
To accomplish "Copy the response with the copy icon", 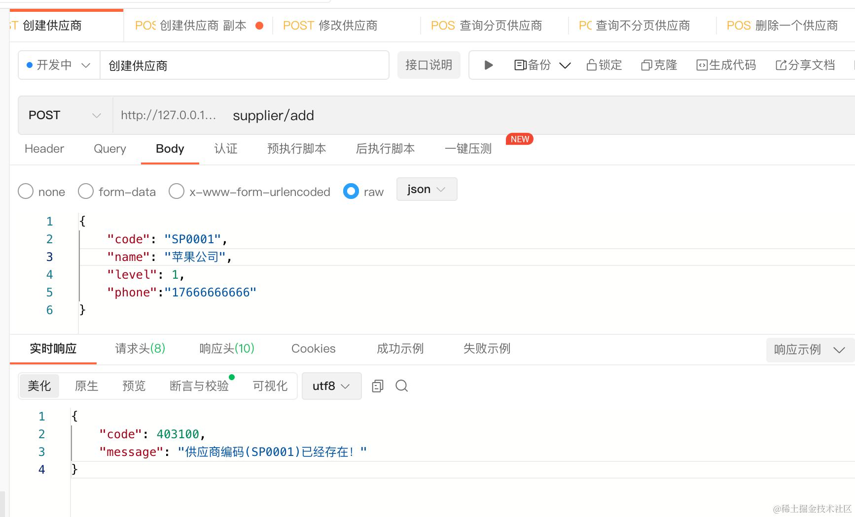I will (x=378, y=386).
